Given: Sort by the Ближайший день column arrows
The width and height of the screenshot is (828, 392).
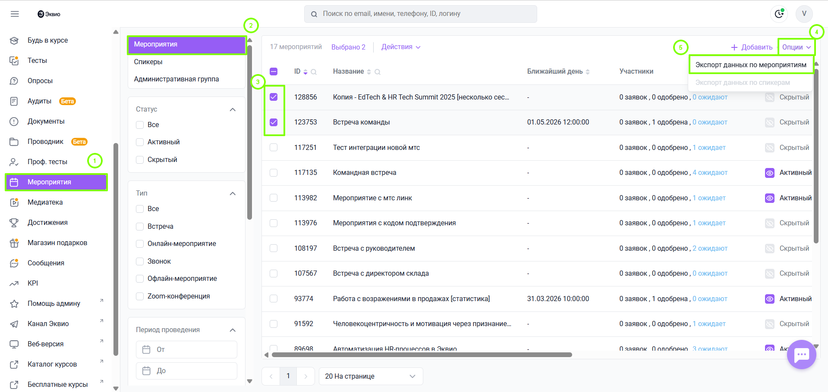Looking at the screenshot, I should click(588, 72).
